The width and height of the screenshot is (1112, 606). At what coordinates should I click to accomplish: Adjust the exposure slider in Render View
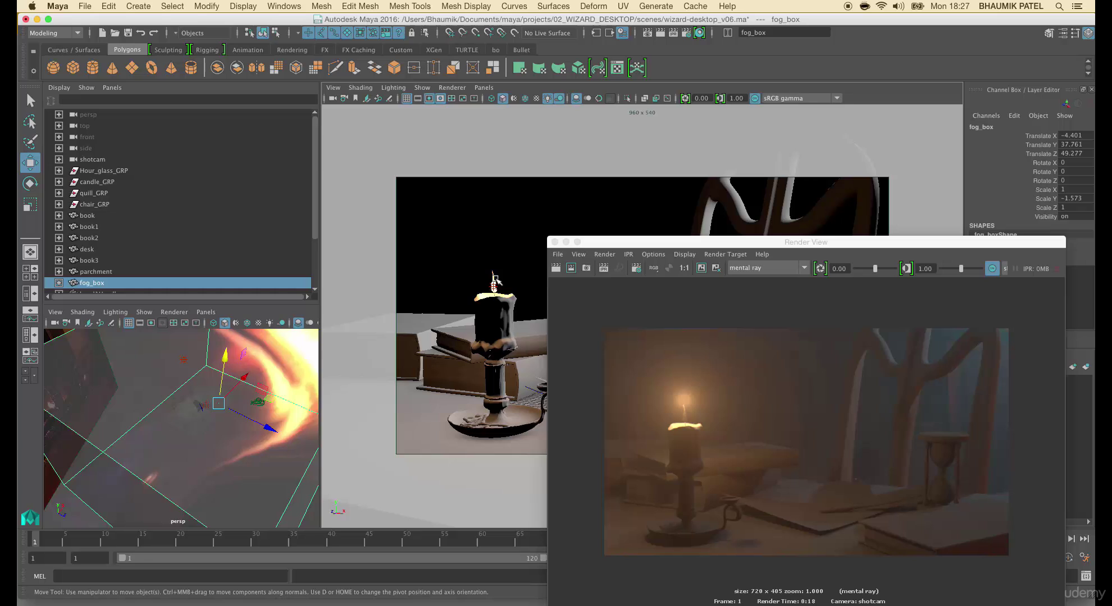[874, 269]
